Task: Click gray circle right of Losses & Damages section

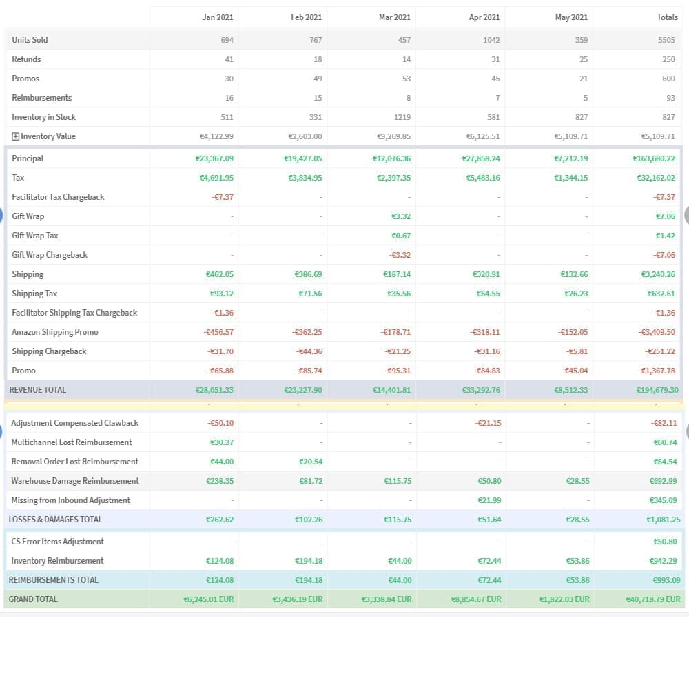Action: [x=686, y=433]
